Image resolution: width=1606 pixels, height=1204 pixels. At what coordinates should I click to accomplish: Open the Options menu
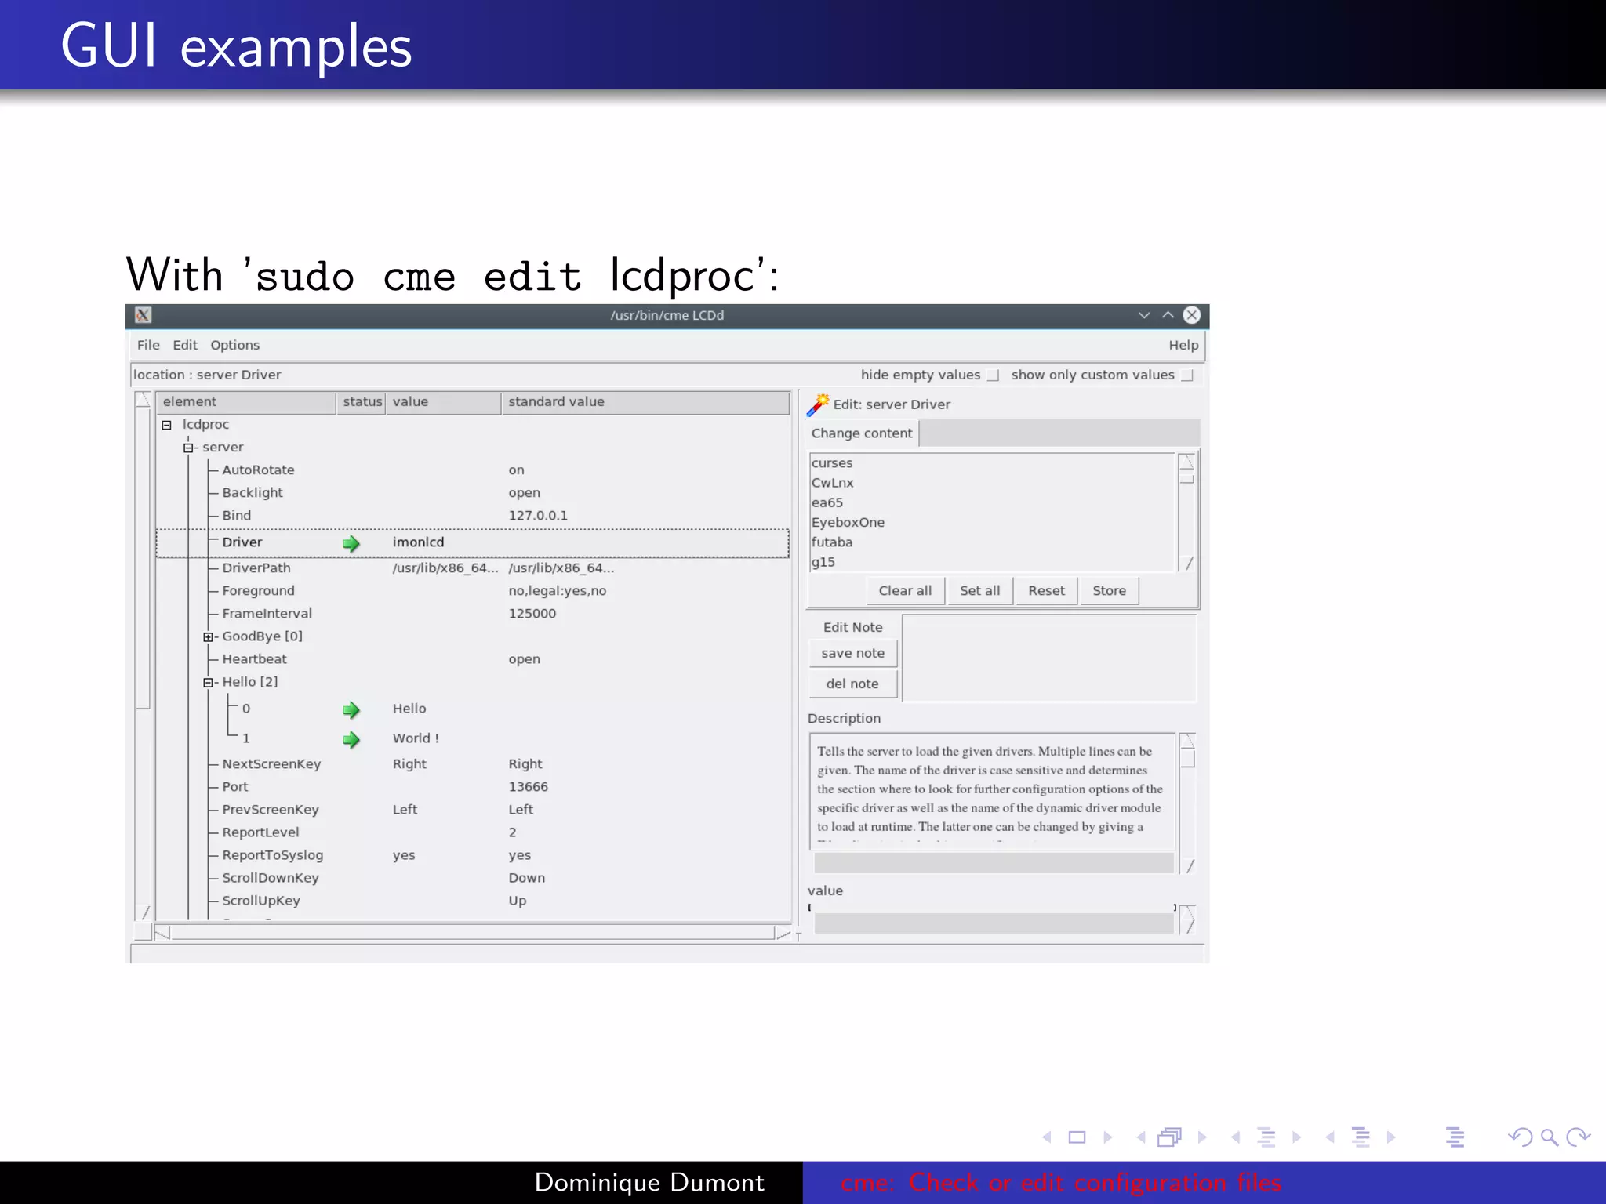click(234, 345)
